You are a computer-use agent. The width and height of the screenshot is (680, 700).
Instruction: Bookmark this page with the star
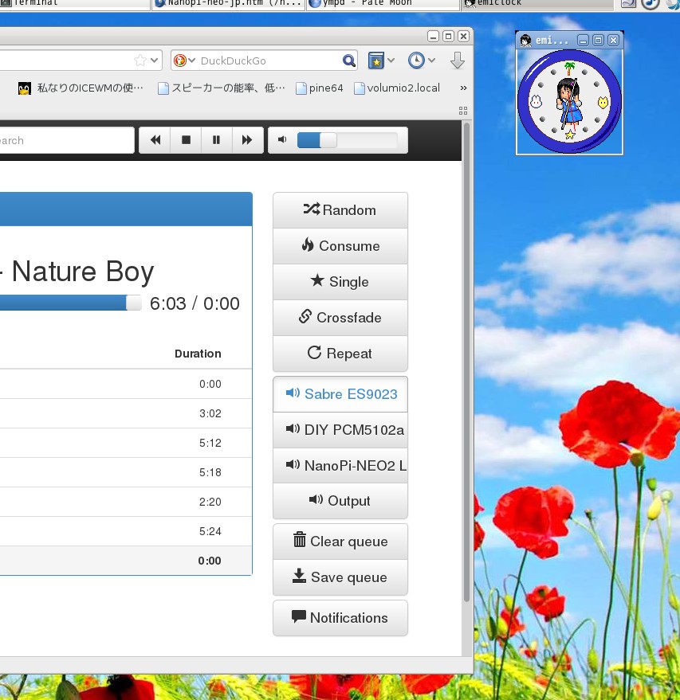coord(140,61)
